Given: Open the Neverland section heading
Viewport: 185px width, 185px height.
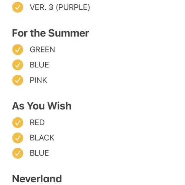Looking at the screenshot, I should click(x=37, y=179).
